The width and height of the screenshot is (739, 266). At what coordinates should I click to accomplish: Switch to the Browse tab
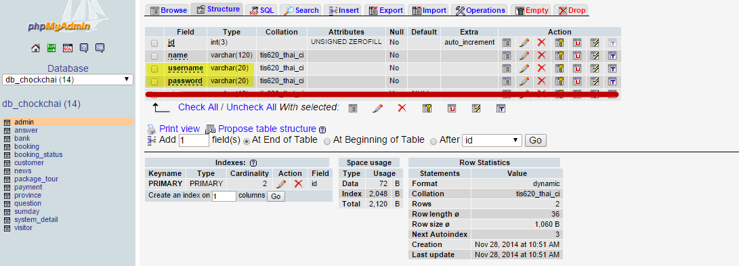[168, 10]
